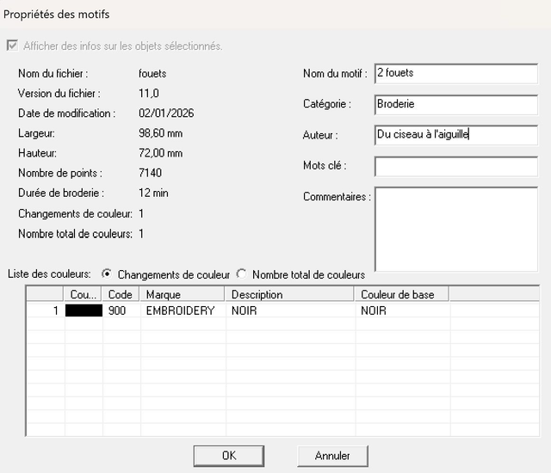Click the empty Mots clé field
The height and width of the screenshot is (473, 551).
click(x=455, y=166)
